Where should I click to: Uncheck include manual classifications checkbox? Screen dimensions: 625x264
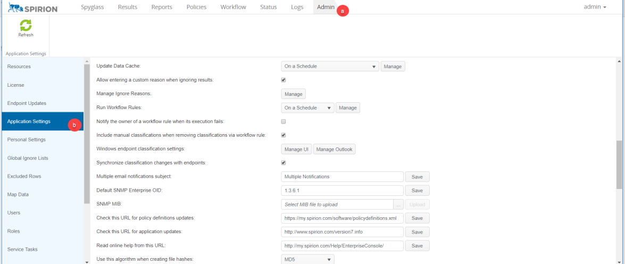(284, 135)
